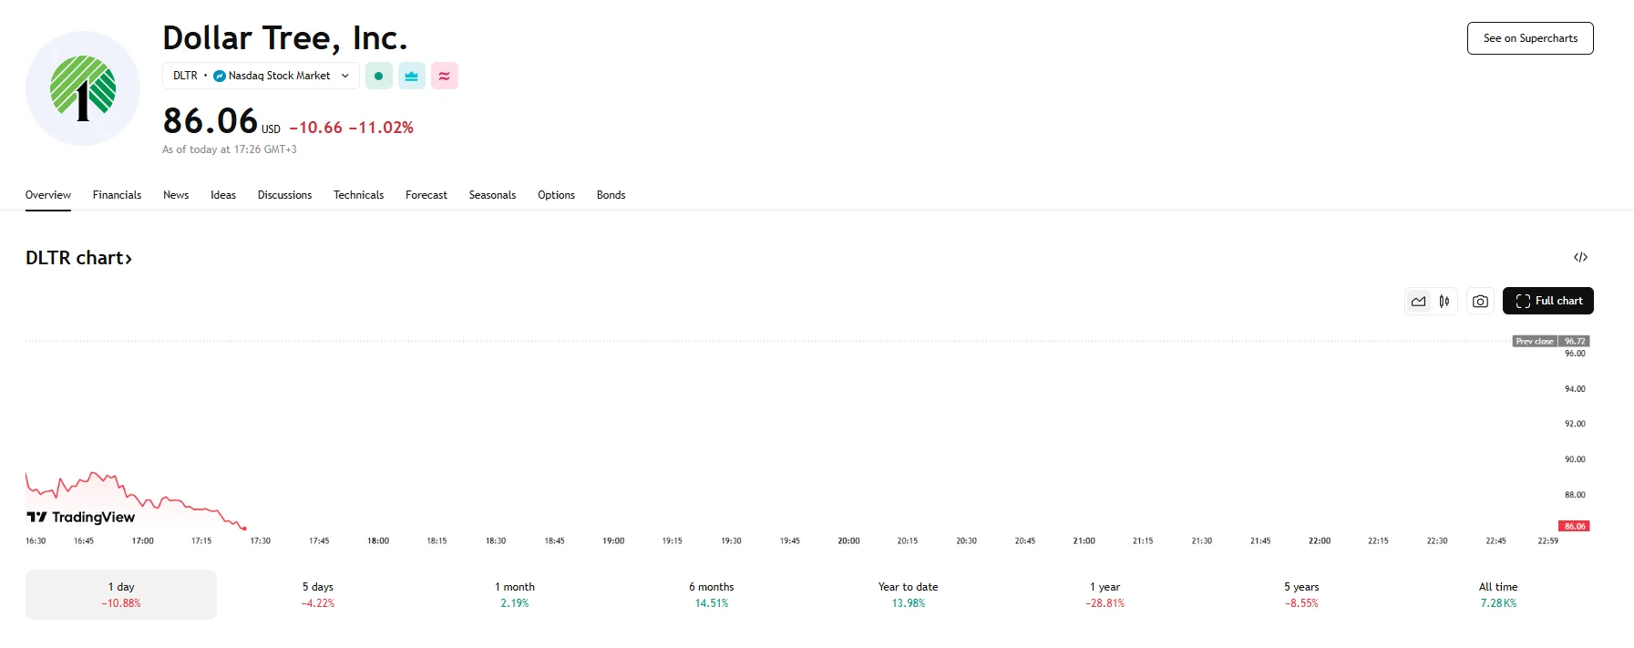Viewport: 1634px width, 648px height.
Task: Click the embed code icon
Action: coord(1580,257)
